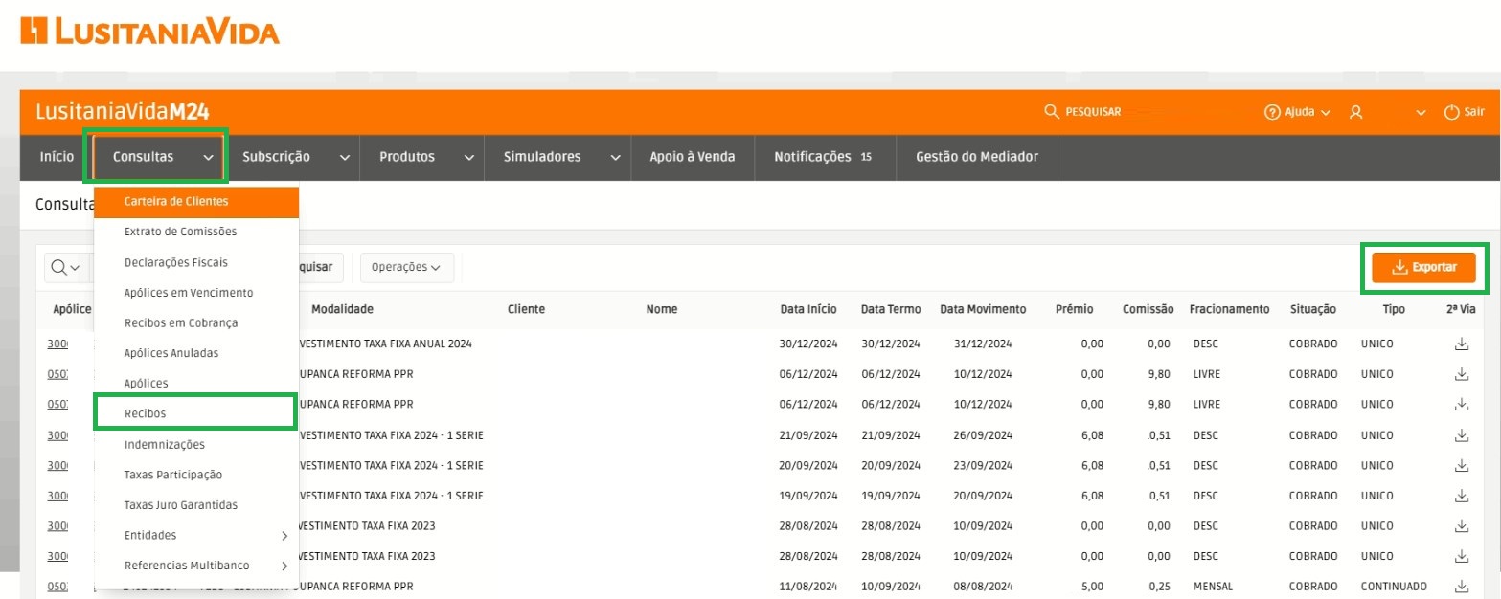This screenshot has width=1501, height=599.
Task: Click the MENSAL fracionamento cell
Action: point(1213,586)
